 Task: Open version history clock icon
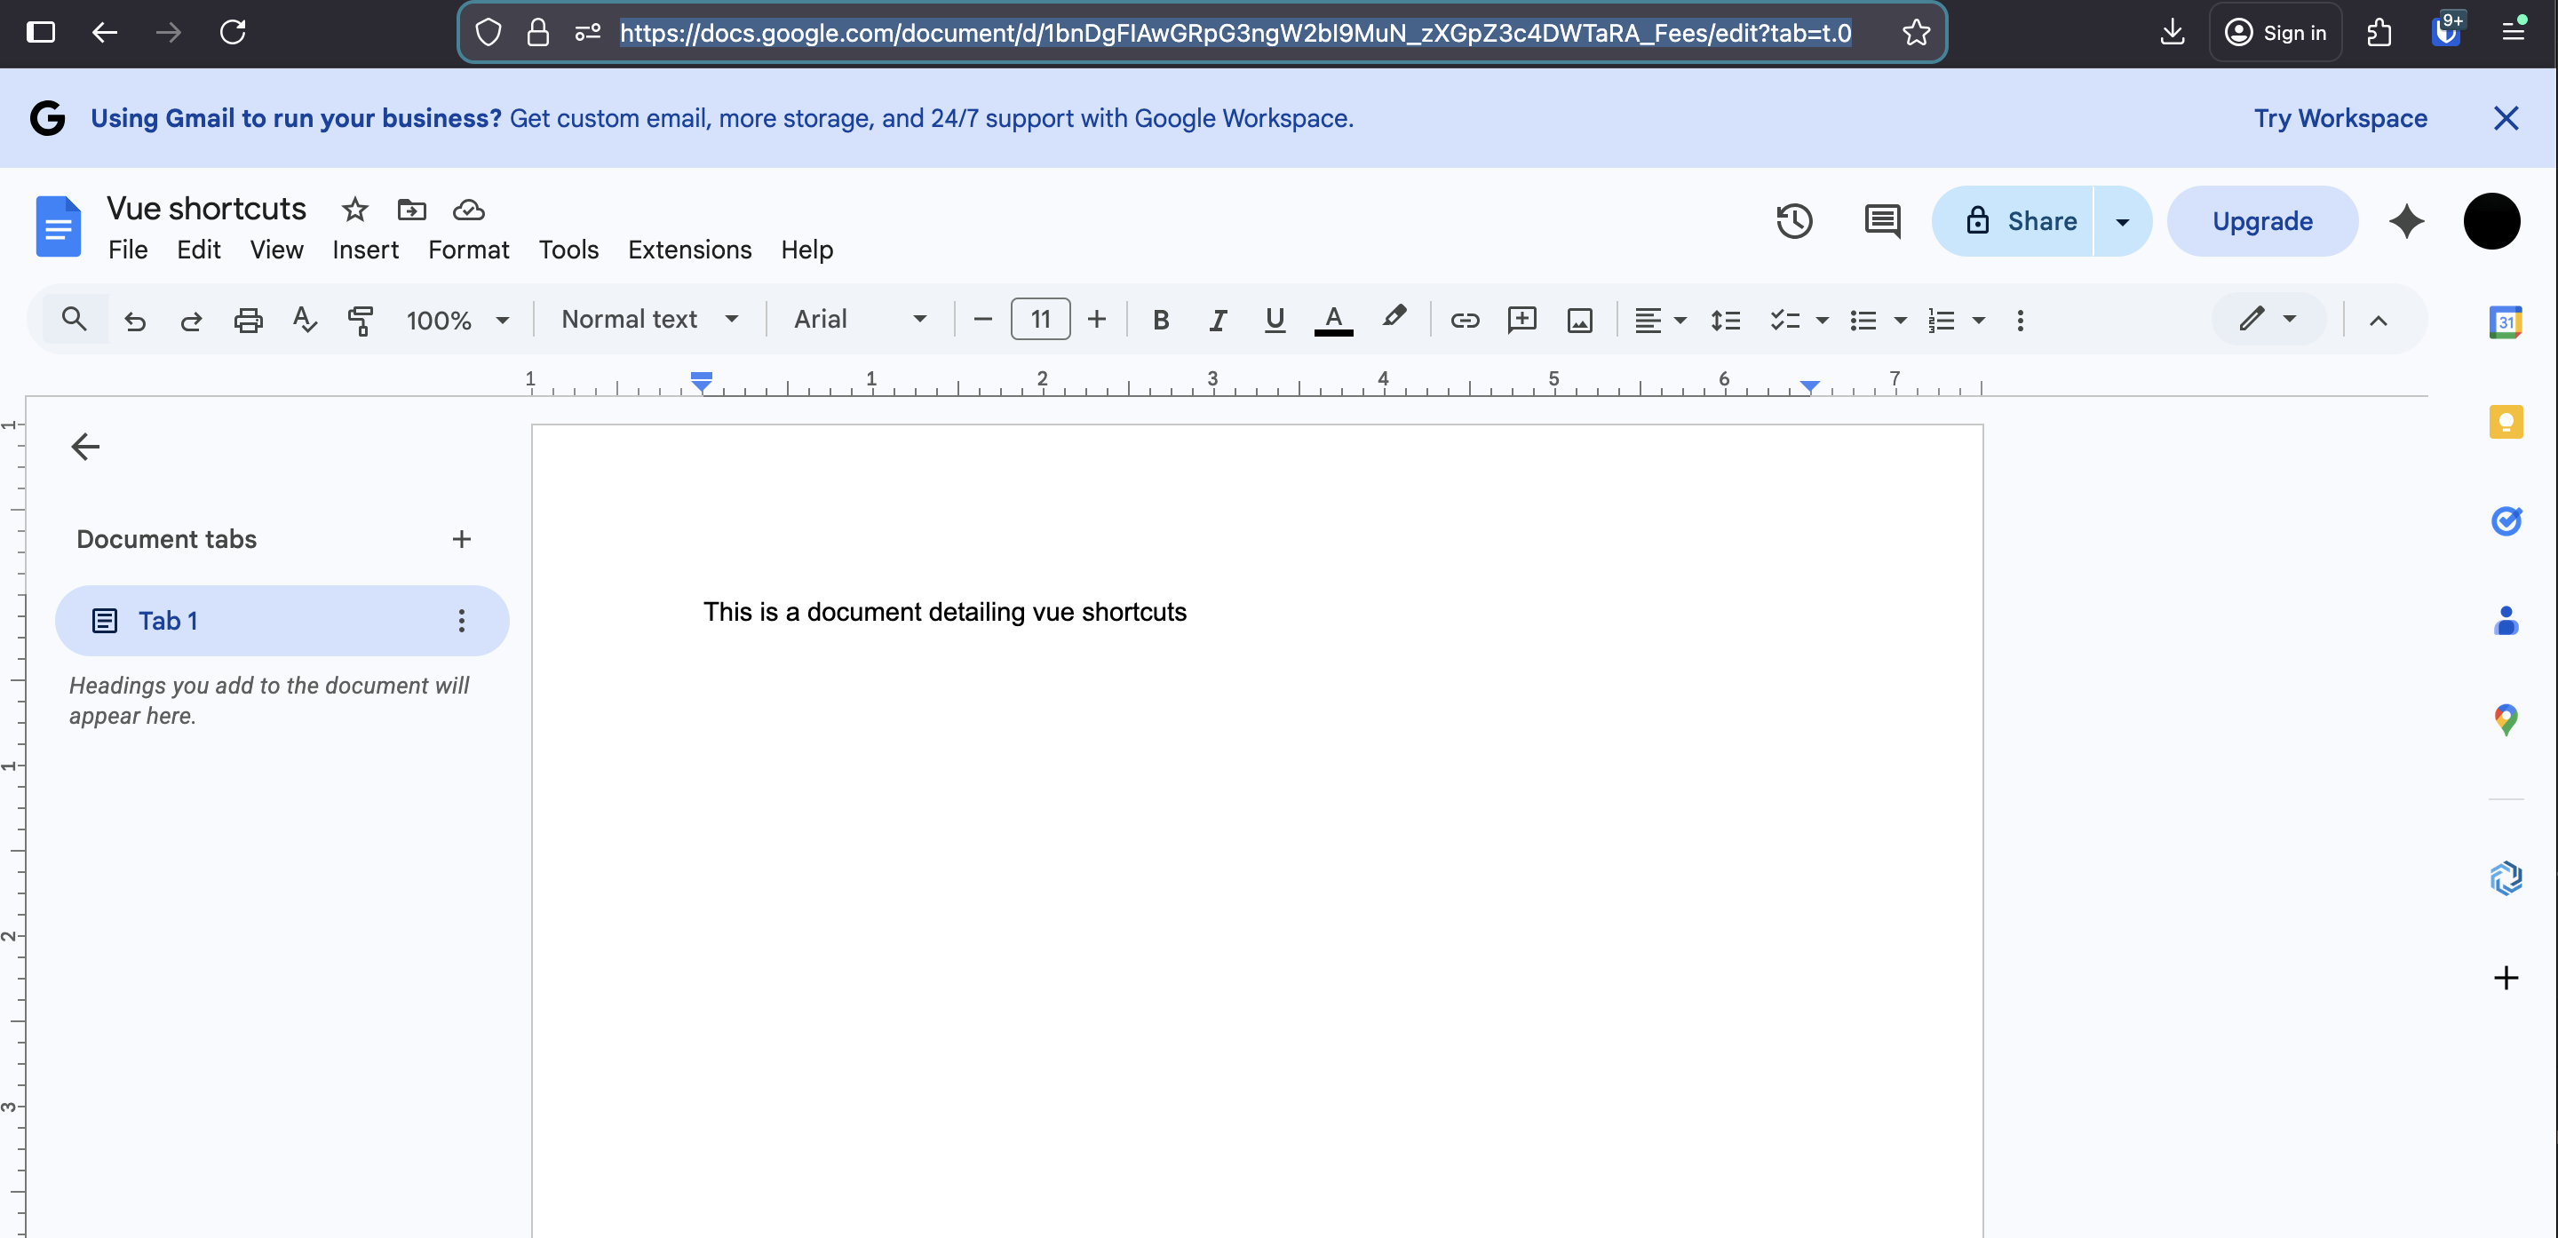[1793, 220]
